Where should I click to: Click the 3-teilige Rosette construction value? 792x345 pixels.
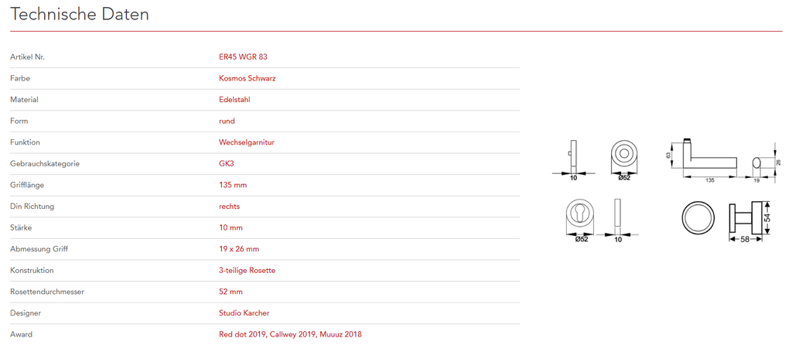coord(247,271)
